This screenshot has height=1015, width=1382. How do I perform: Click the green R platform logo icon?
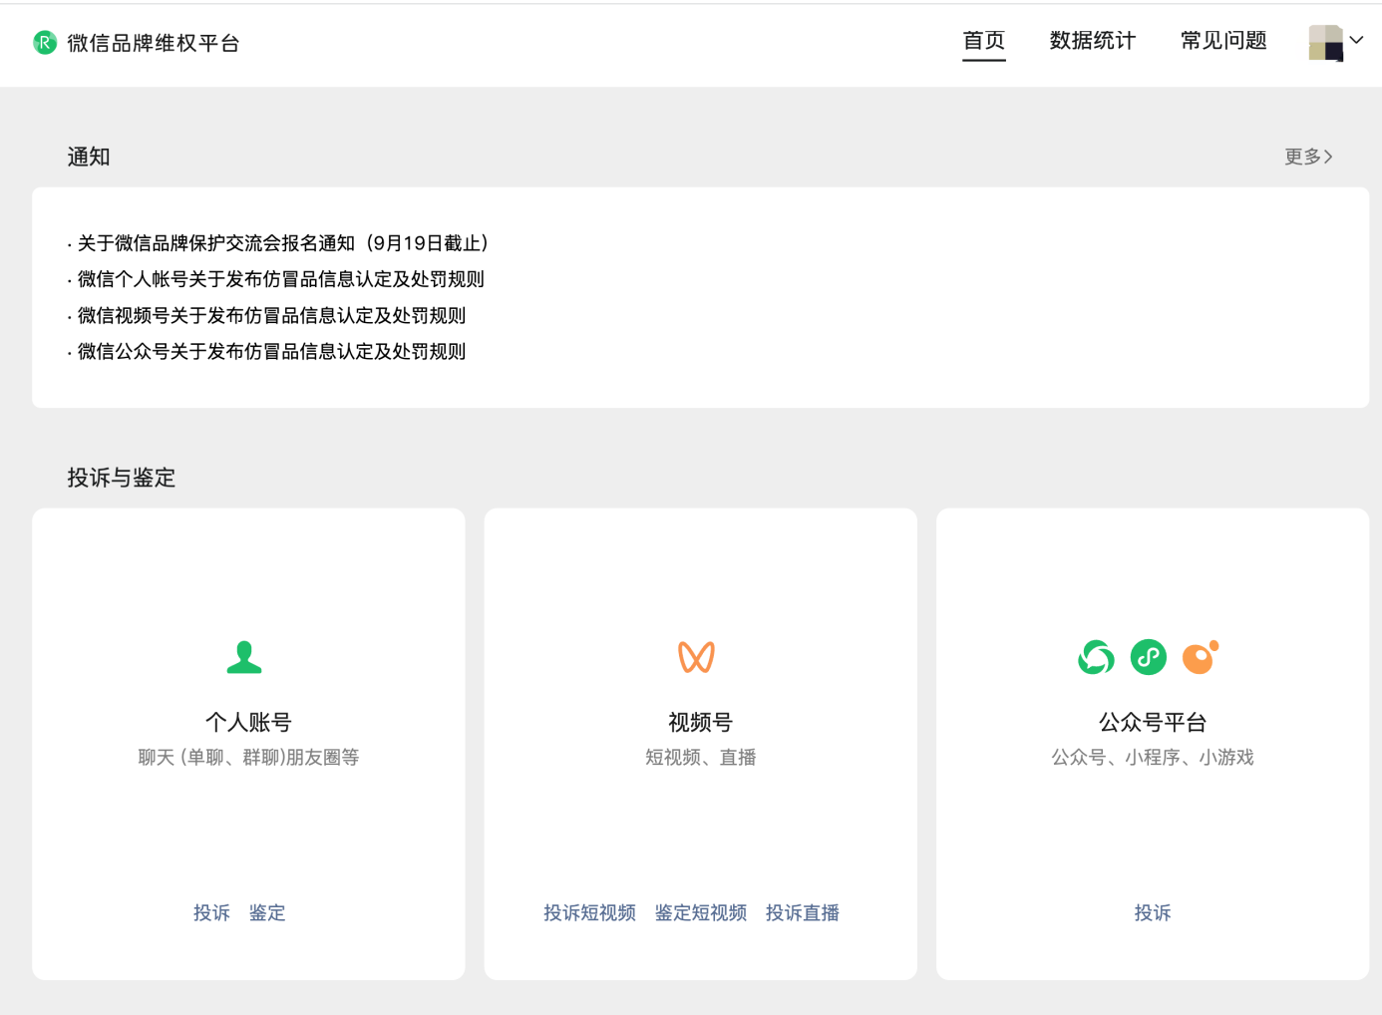(45, 43)
